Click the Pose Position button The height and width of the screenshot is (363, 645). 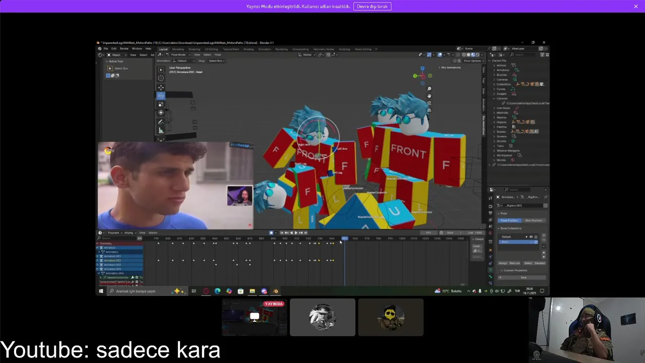tap(509, 220)
